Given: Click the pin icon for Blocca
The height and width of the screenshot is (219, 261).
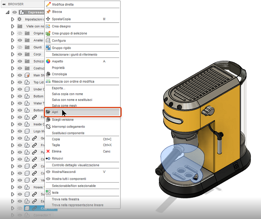Looking at the screenshot, I should tap(48, 12).
